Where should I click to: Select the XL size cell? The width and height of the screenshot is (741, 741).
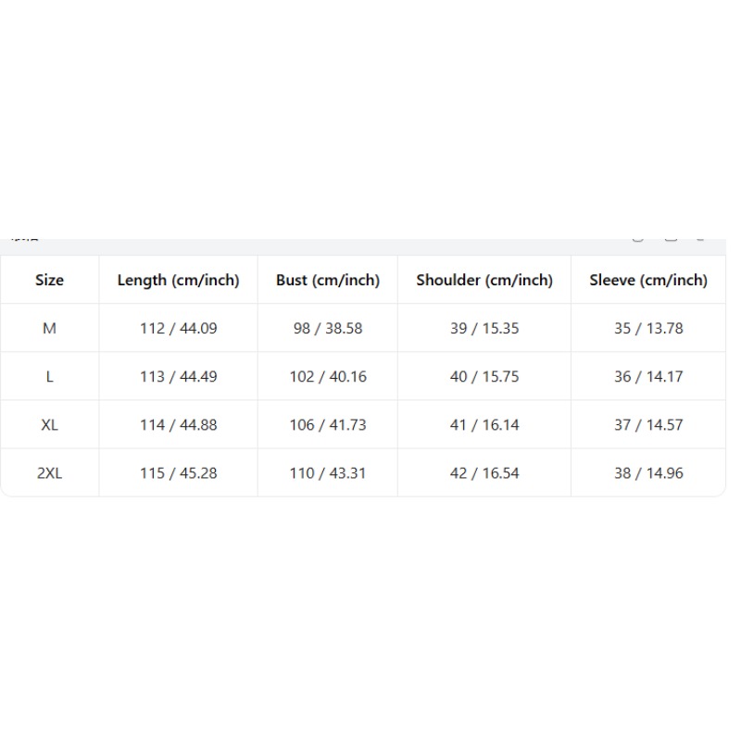tap(50, 424)
